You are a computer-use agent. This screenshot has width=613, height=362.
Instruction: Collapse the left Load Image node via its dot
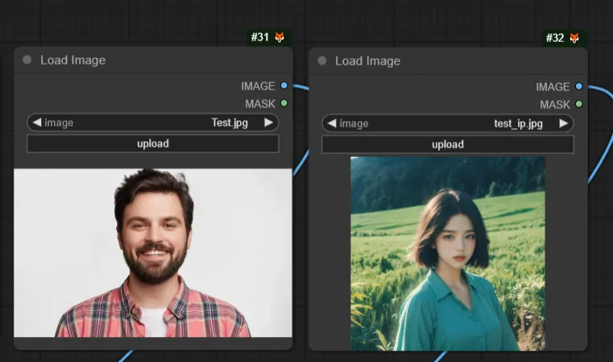point(27,60)
